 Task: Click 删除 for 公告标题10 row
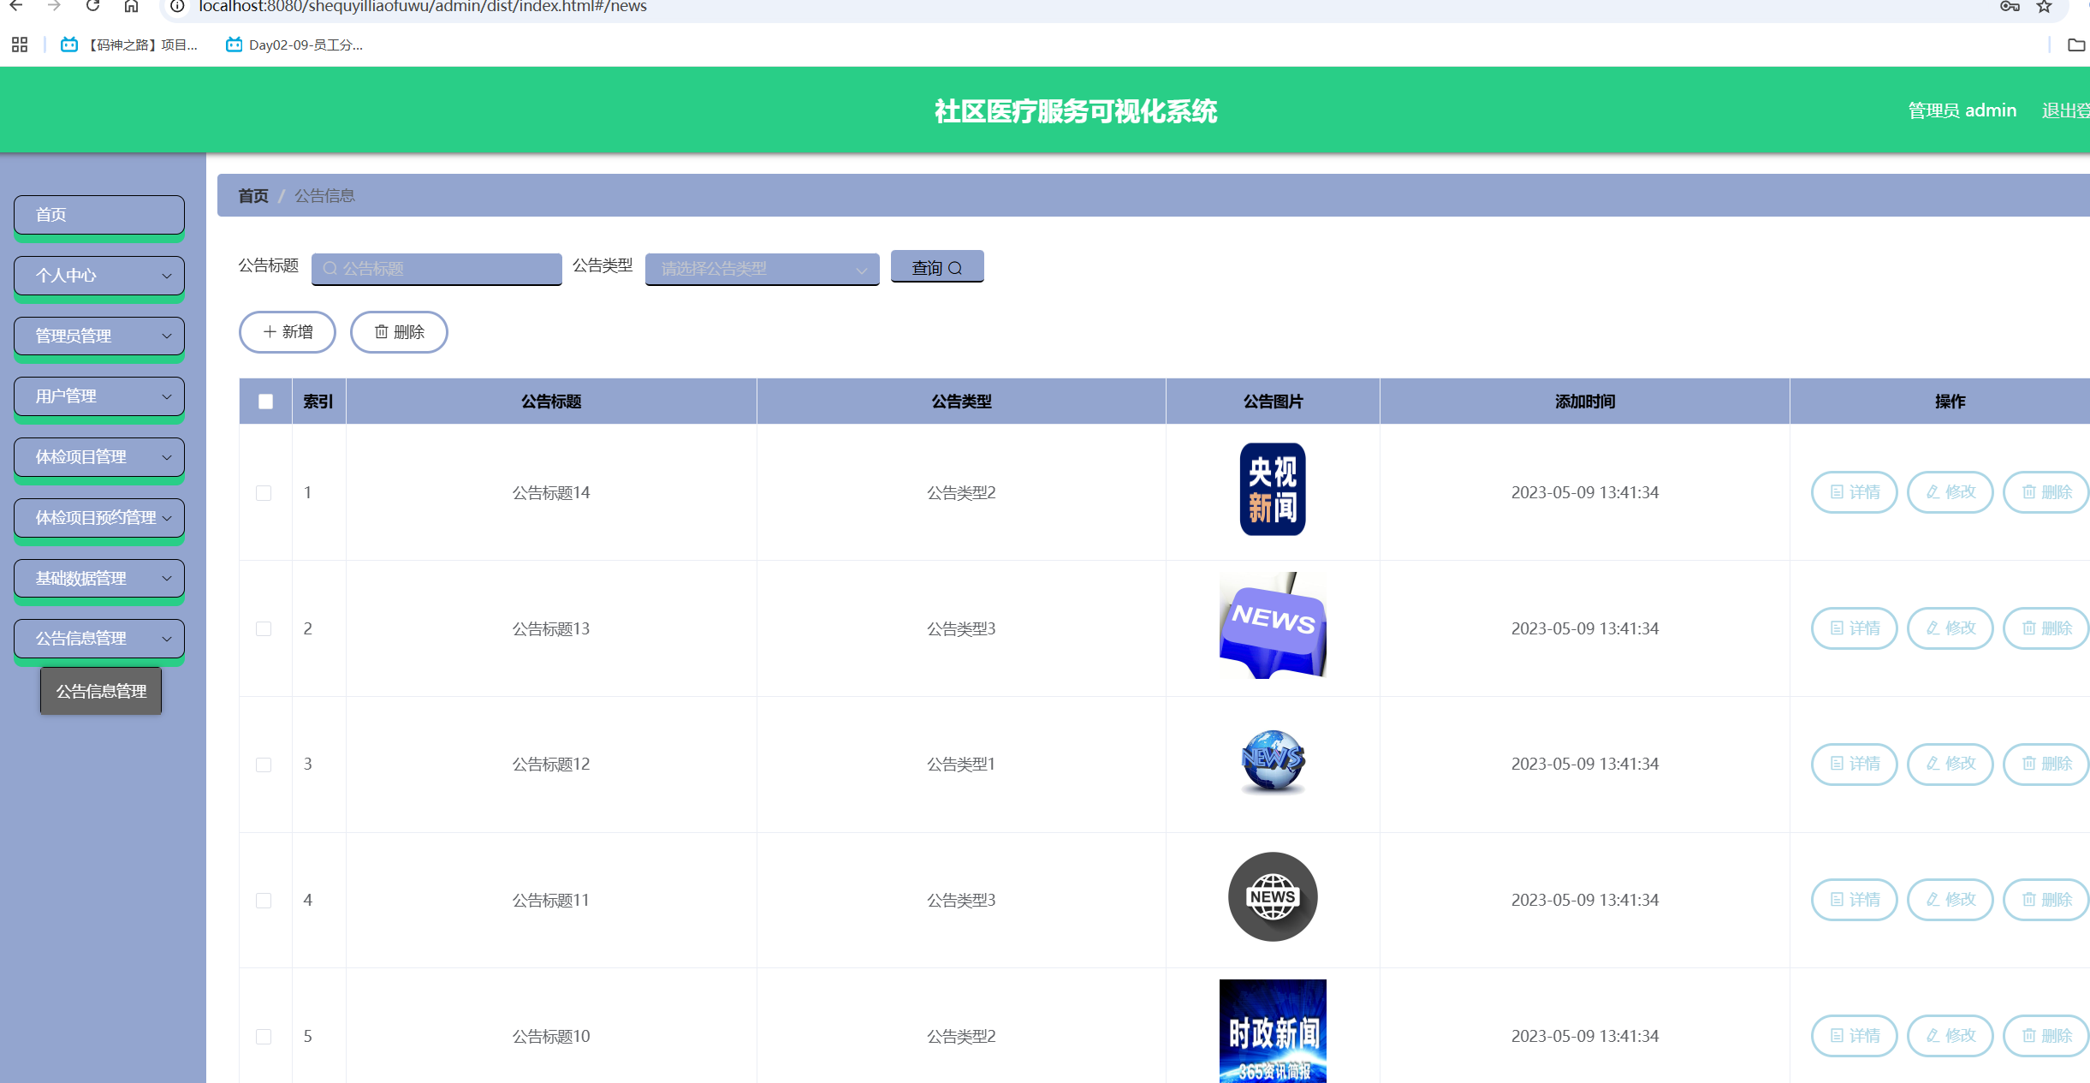point(2046,1036)
